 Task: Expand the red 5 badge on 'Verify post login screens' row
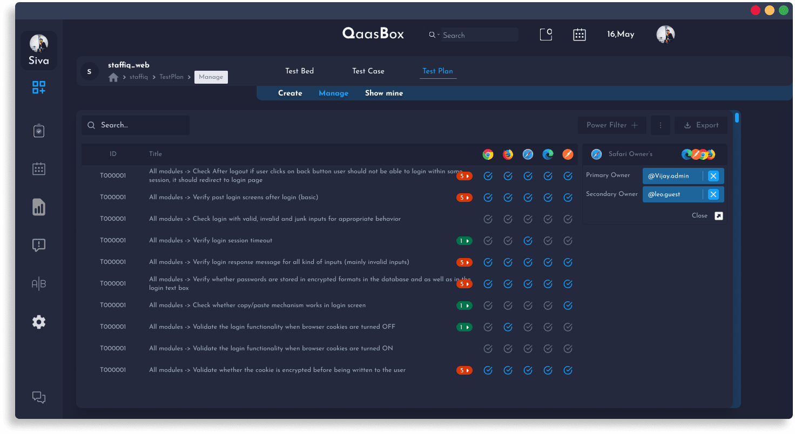point(464,198)
